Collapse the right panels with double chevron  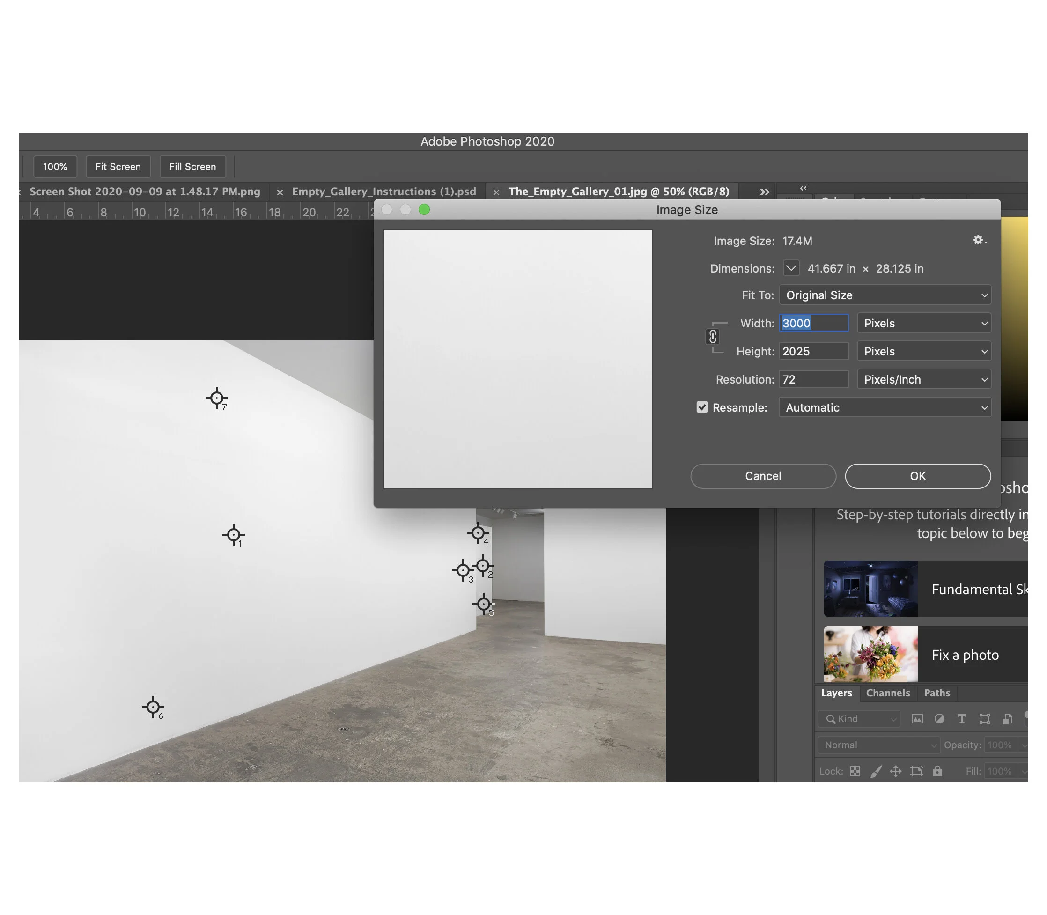803,188
